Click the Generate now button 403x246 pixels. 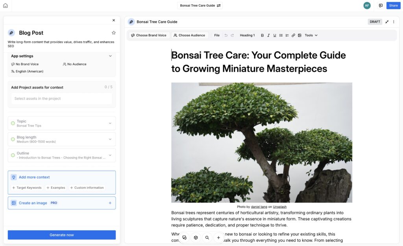point(62,235)
